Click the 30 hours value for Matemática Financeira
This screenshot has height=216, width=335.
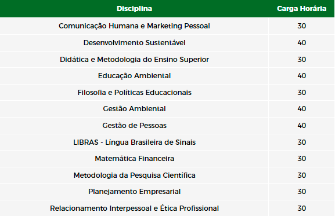coord(301,159)
